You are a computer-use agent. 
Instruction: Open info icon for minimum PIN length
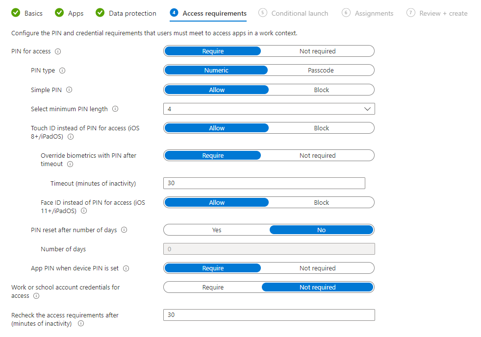point(115,109)
